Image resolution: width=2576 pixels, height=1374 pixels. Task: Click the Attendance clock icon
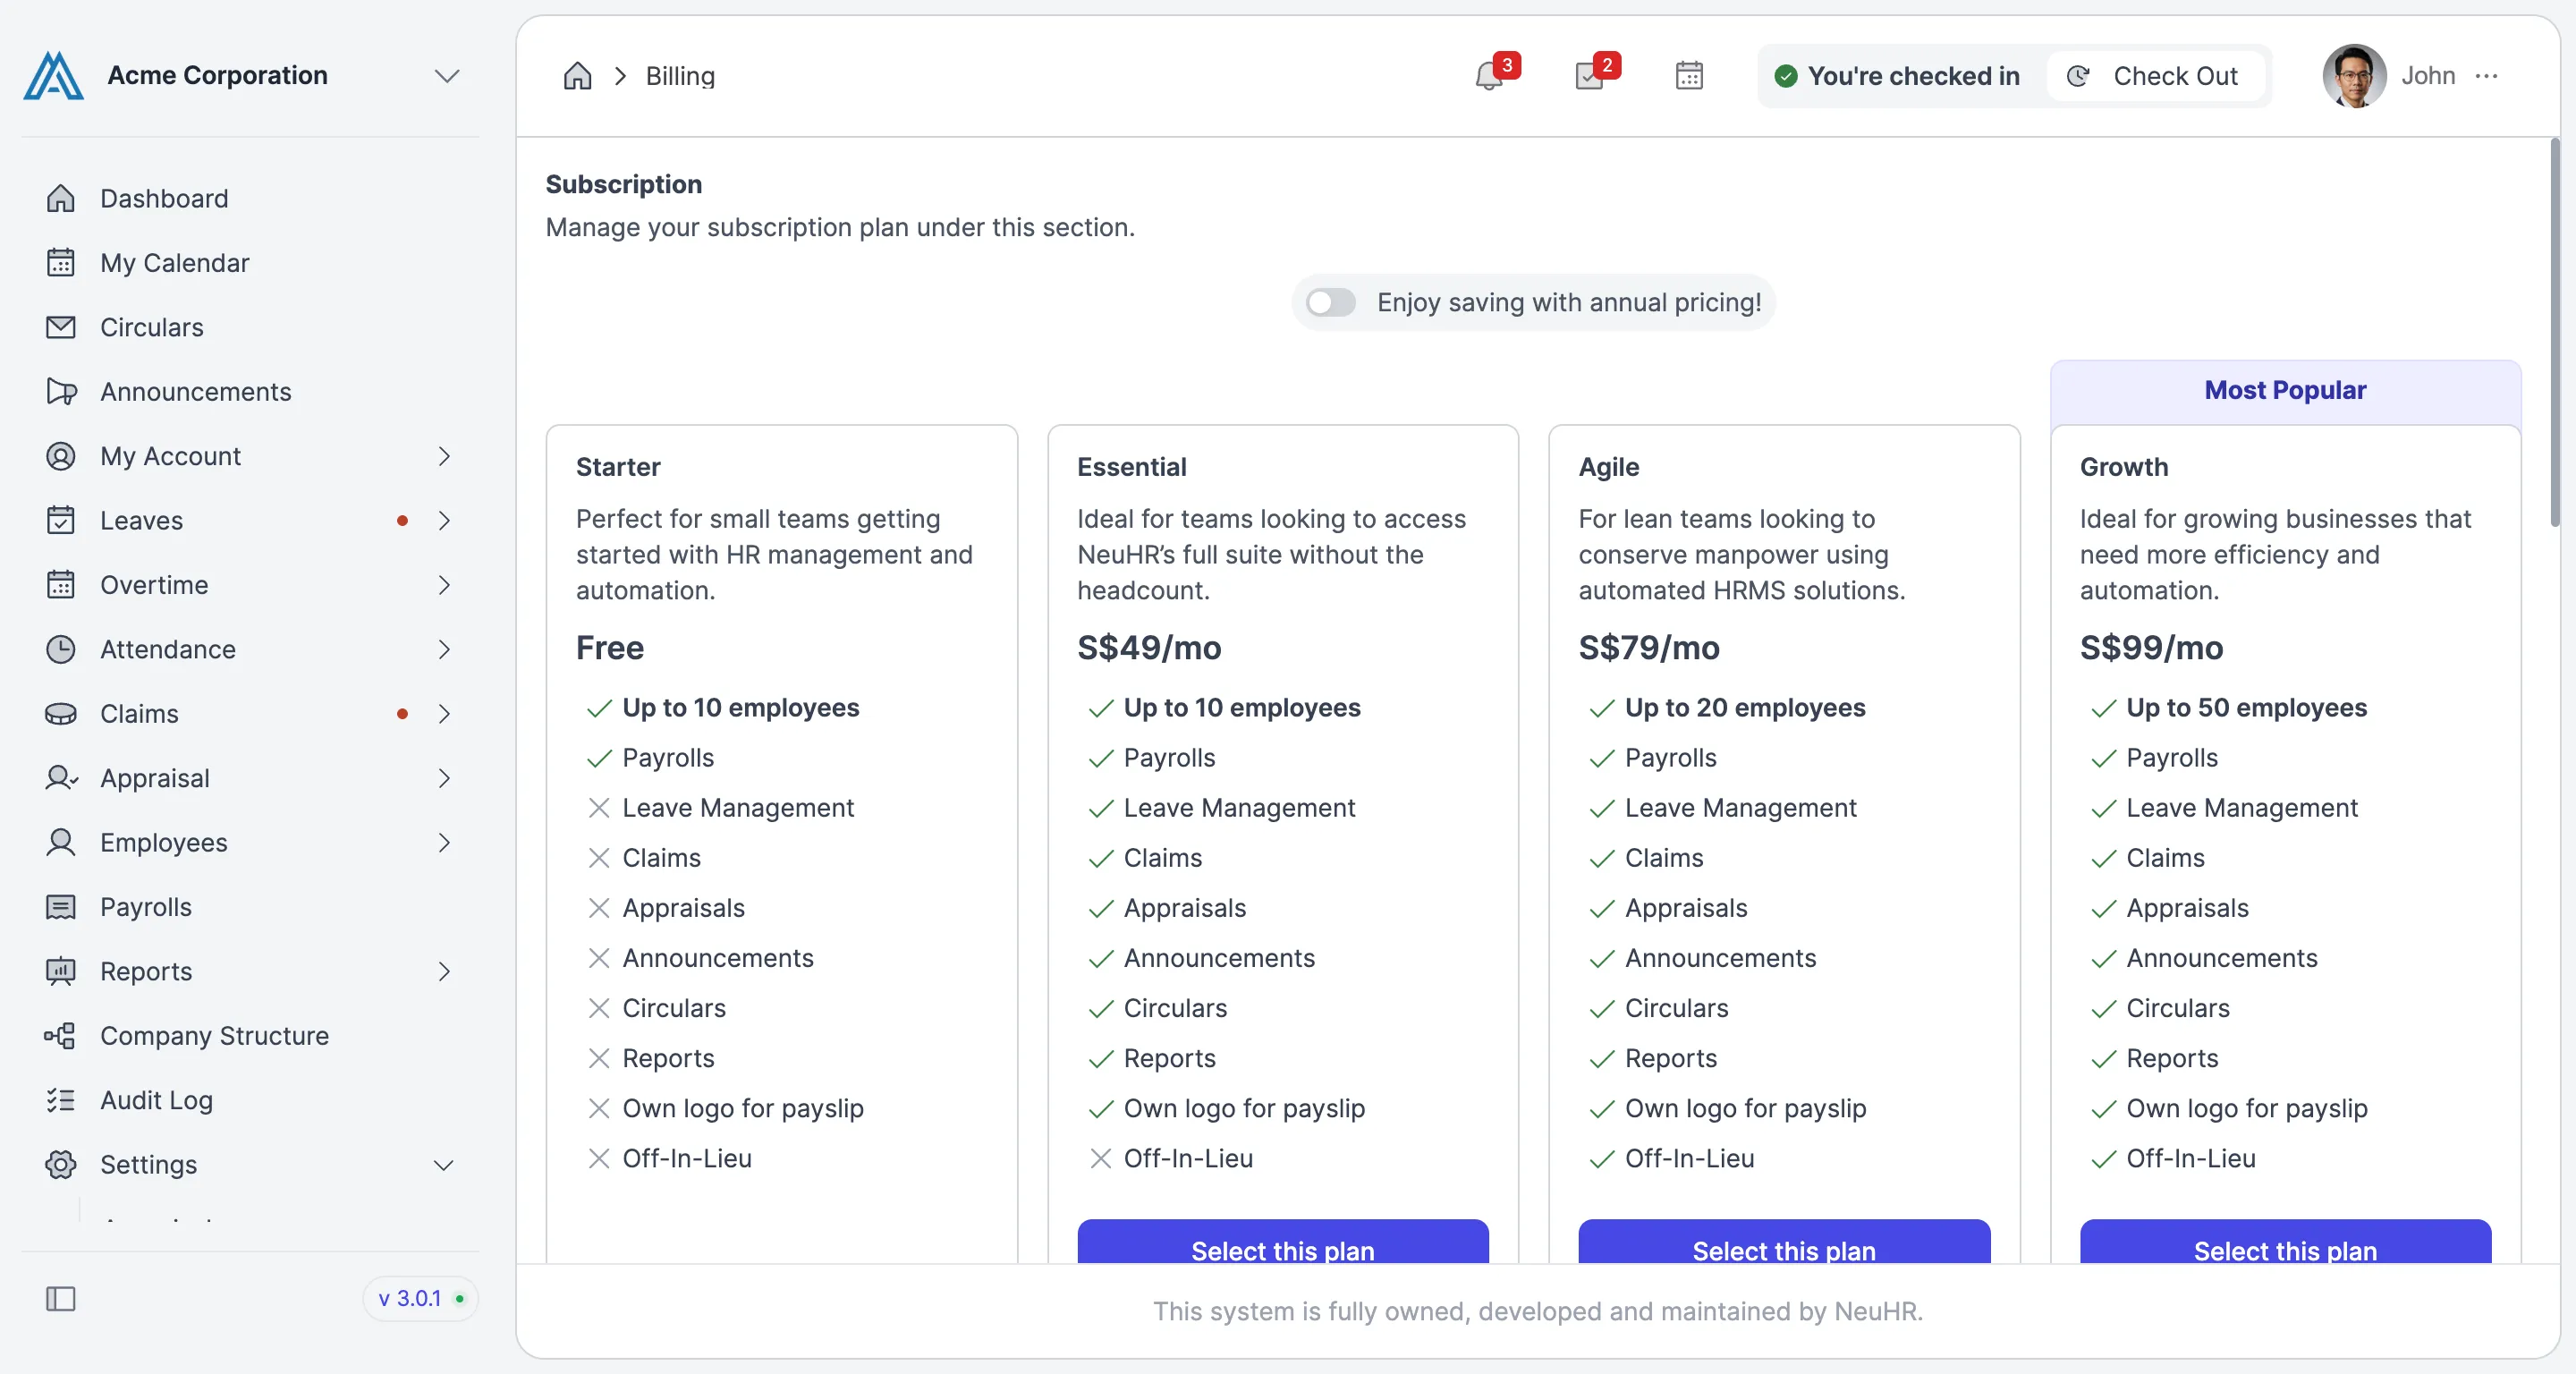point(61,649)
